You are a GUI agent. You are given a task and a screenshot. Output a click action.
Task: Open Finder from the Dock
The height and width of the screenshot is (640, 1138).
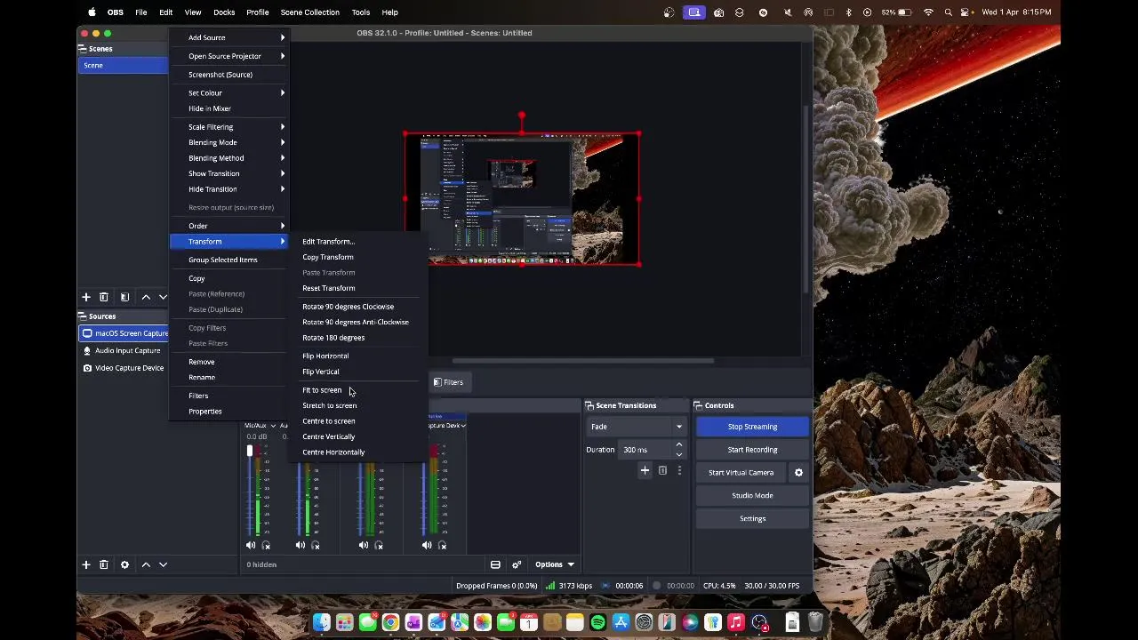point(321,623)
